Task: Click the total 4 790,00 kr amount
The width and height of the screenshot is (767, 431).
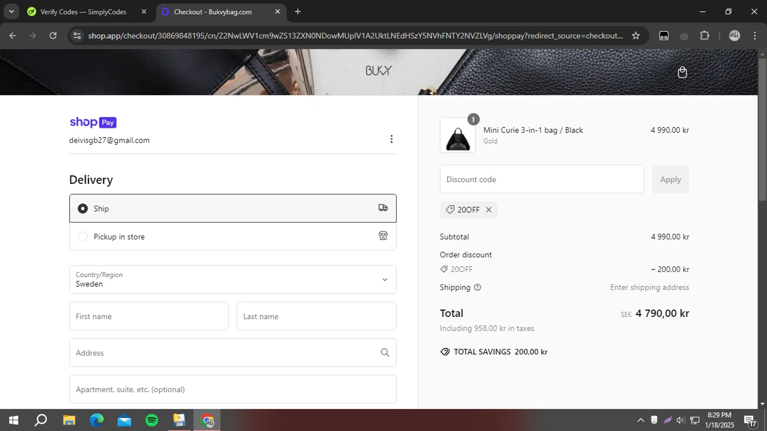Action: pyautogui.click(x=662, y=313)
